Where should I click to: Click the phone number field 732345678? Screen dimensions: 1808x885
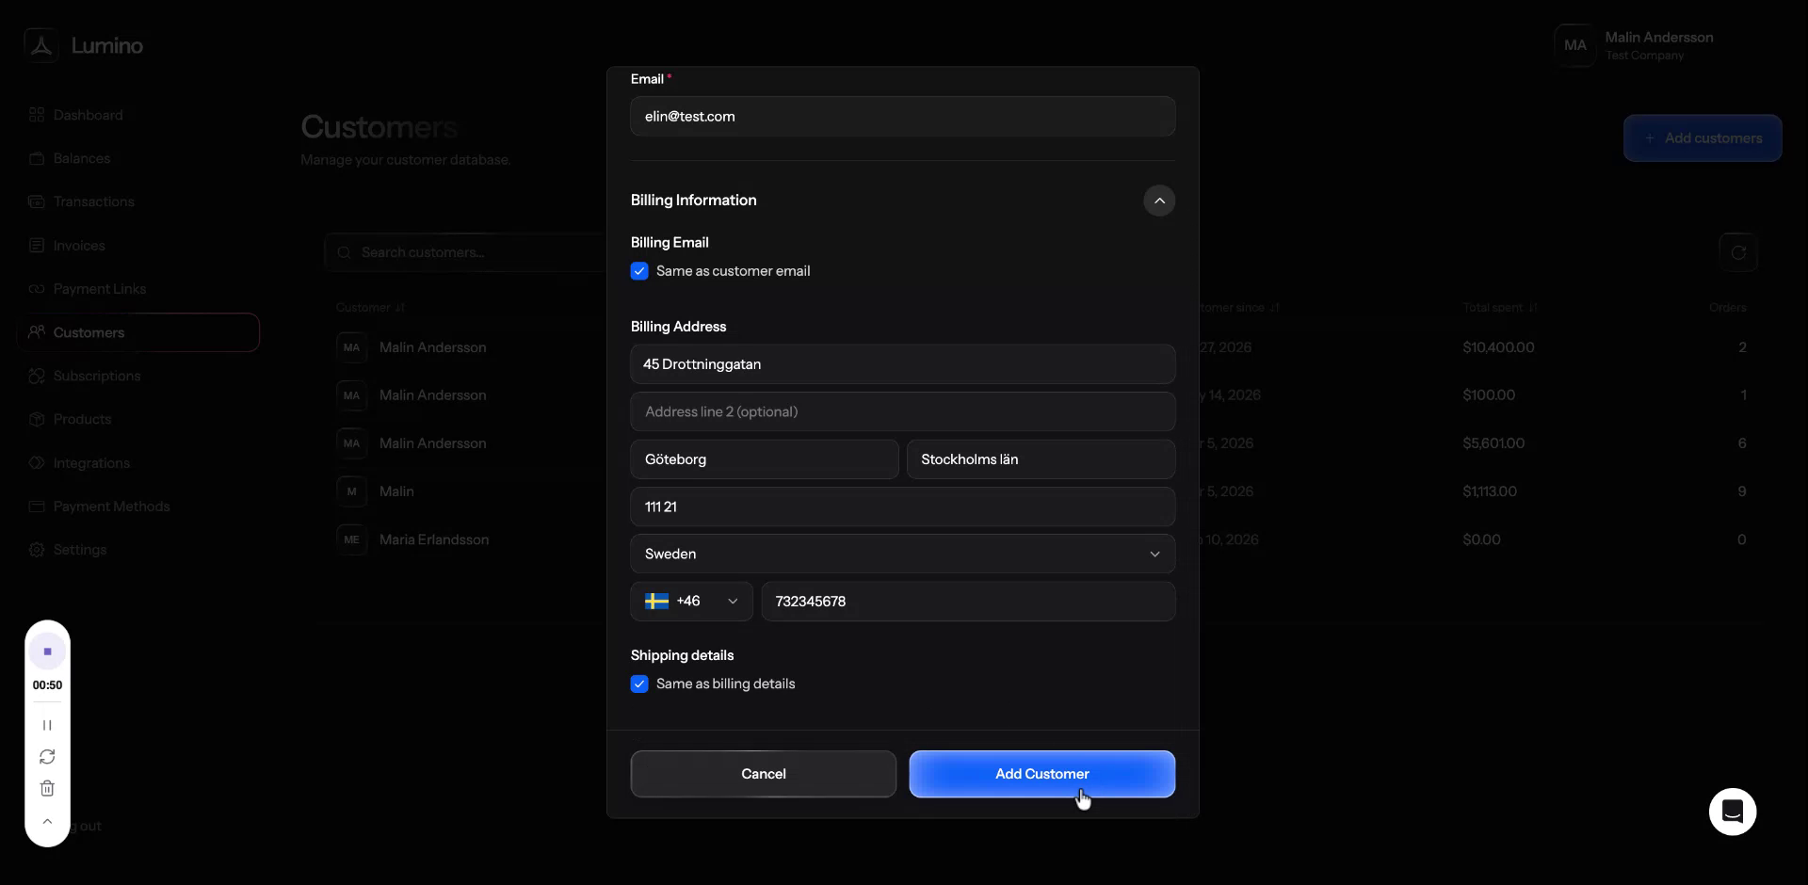pyautogui.click(x=968, y=602)
